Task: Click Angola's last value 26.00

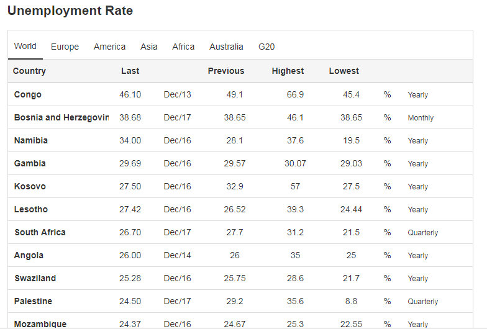Action: (x=130, y=256)
